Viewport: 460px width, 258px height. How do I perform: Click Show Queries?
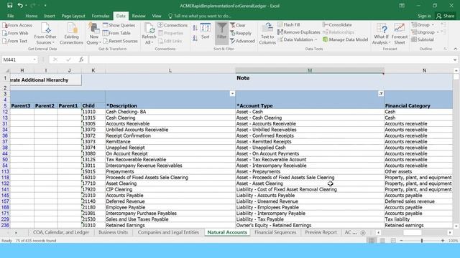pyautogui.click(x=119, y=26)
